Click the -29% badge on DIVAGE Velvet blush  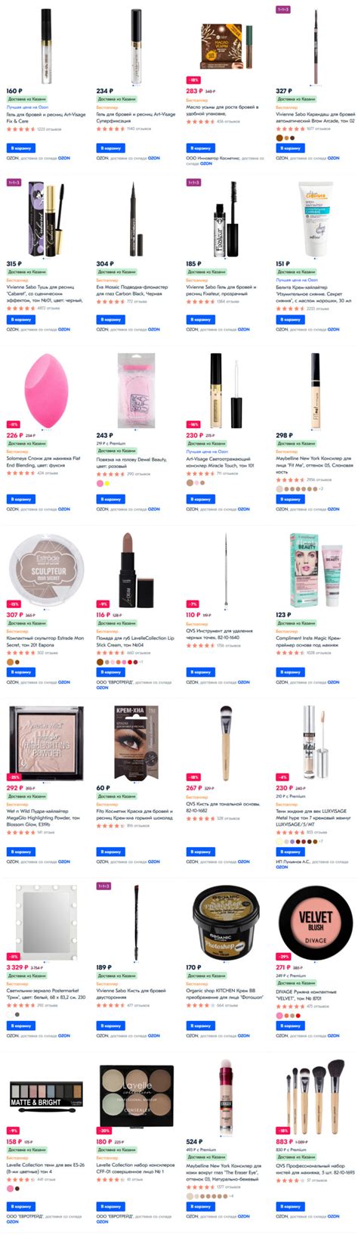click(x=282, y=957)
